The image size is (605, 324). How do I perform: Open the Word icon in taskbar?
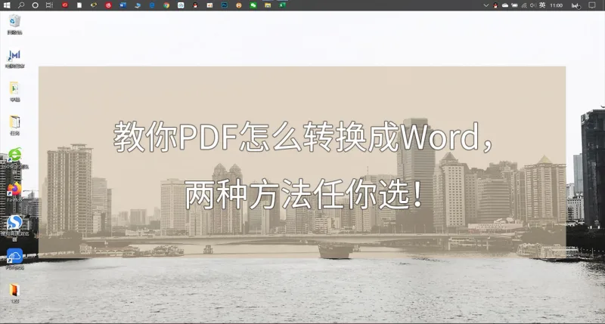(123, 5)
